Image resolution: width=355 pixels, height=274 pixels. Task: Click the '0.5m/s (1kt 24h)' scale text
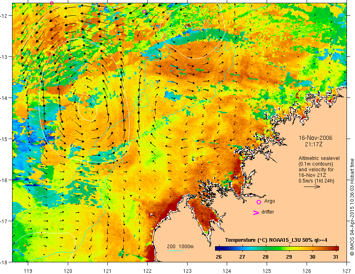point(316,181)
